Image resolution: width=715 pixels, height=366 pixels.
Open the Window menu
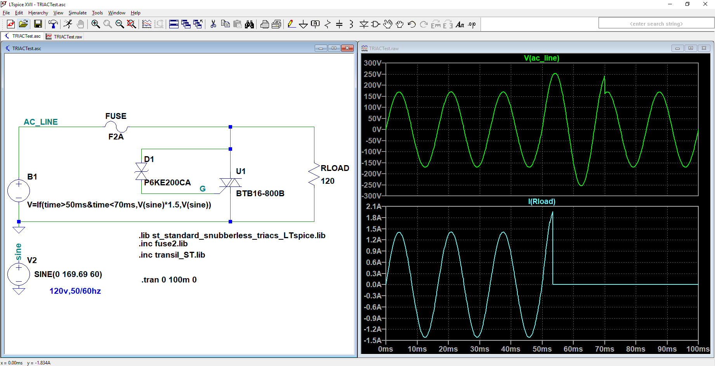[x=116, y=13]
